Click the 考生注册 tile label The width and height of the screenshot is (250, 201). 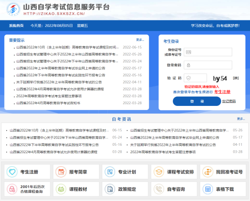(x=29, y=172)
